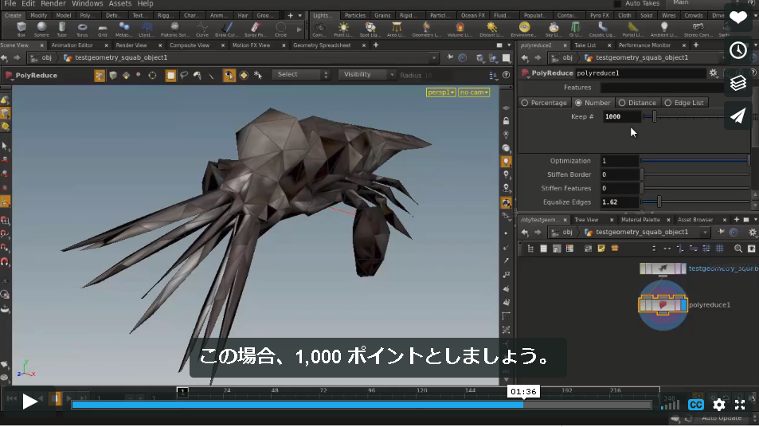
Task: Open the no cam camera menu
Action: pos(474,92)
